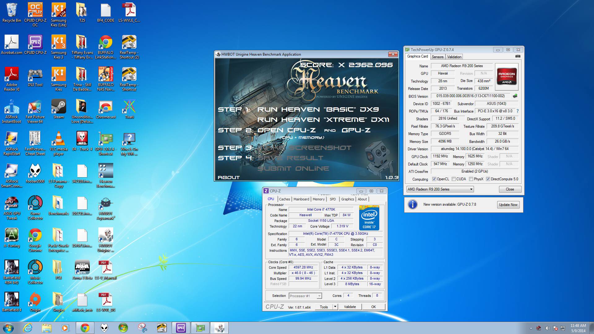This screenshot has height=334, width=594.
Task: Open the Recycle Bin desktop icon
Action: coord(12,13)
